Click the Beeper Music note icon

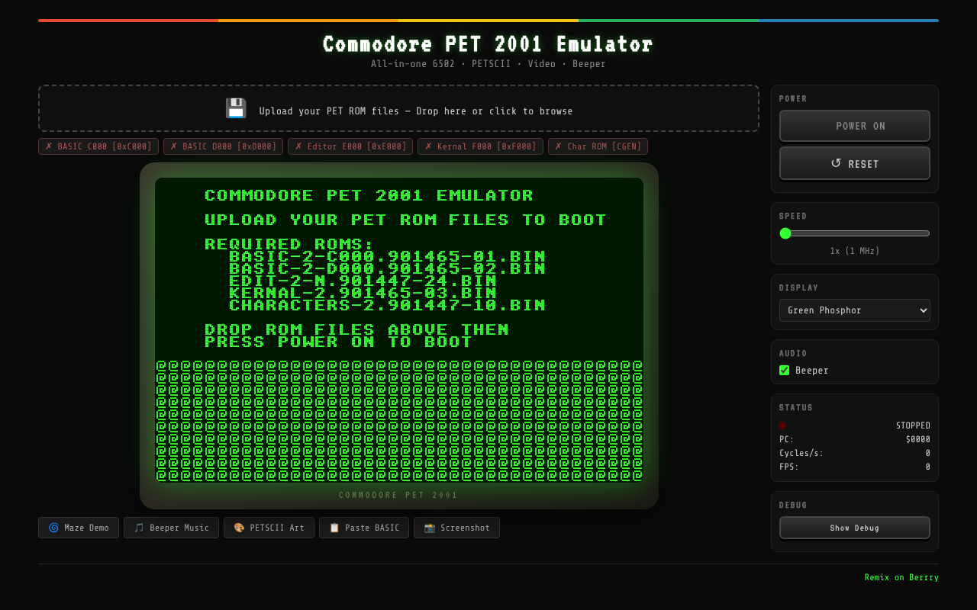click(x=139, y=528)
